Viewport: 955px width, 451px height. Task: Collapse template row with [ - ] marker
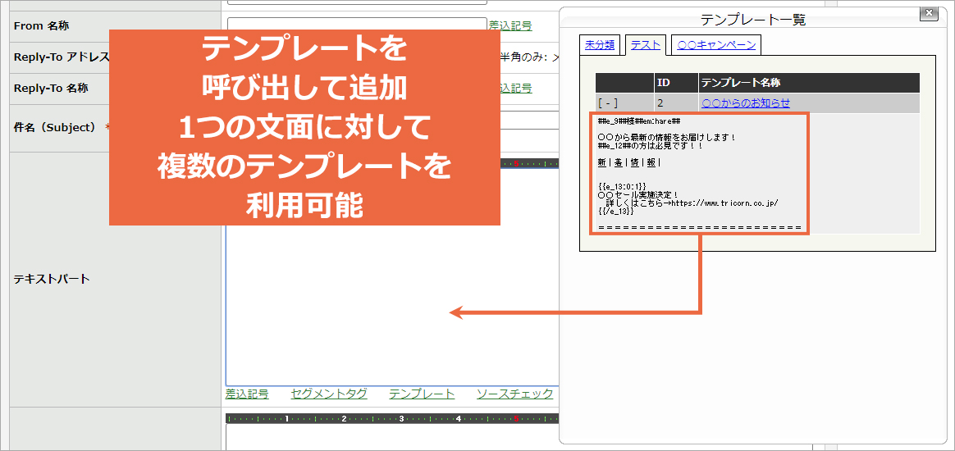coord(608,102)
